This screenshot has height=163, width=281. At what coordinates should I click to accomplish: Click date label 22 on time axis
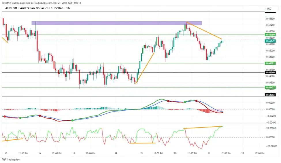point(243,153)
